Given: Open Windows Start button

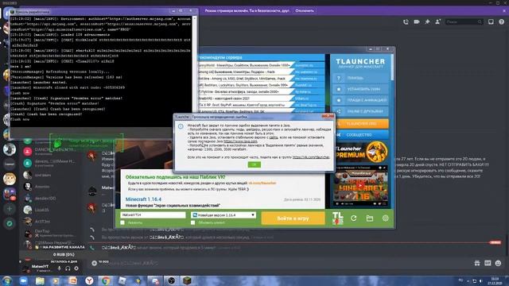Looking at the screenshot, I should [x=7, y=280].
